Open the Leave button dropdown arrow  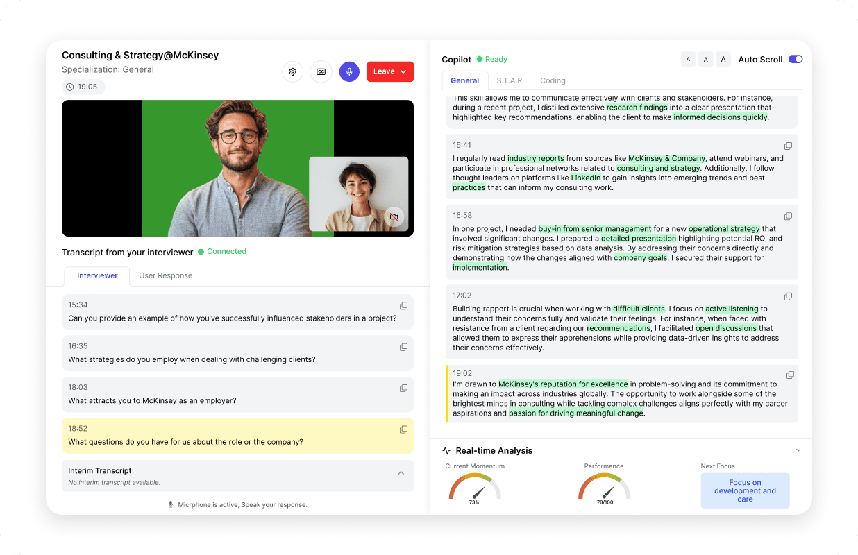[403, 71]
